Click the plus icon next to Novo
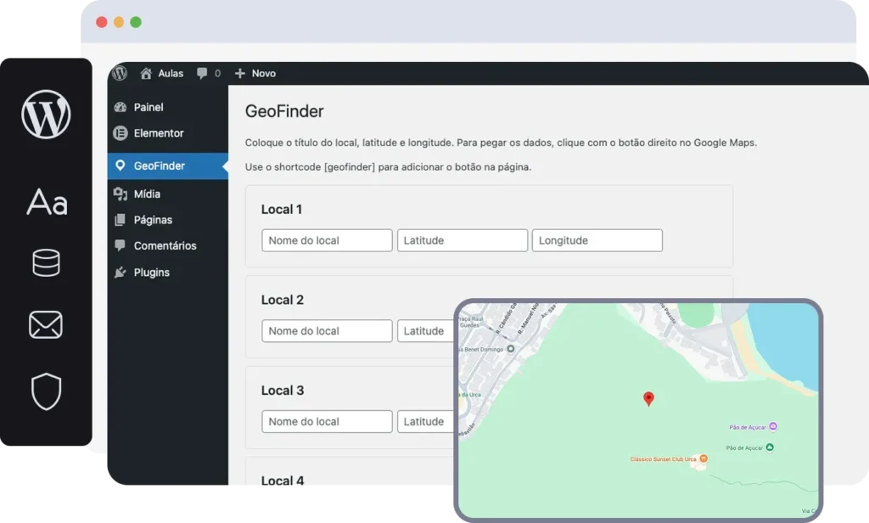Viewport: 869px width, 523px height. pos(239,73)
